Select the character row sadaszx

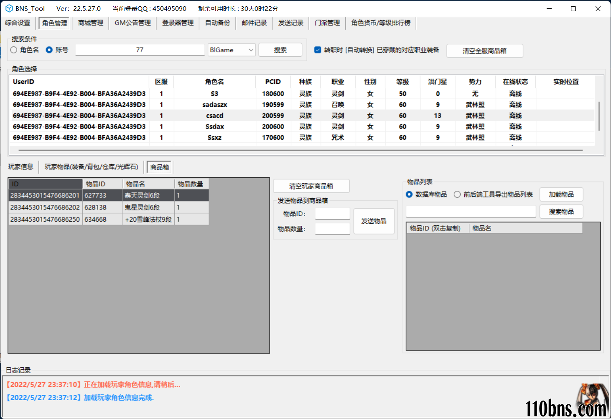point(302,105)
